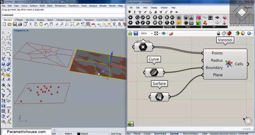Viewport: 255px width, 135px height.
Task: Save the Rhino document with floppy icon
Action: pos(15,24)
